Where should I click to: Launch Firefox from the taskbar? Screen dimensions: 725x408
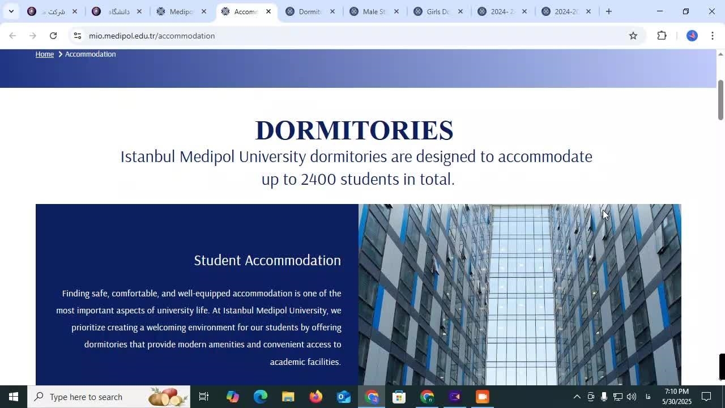pyautogui.click(x=316, y=397)
